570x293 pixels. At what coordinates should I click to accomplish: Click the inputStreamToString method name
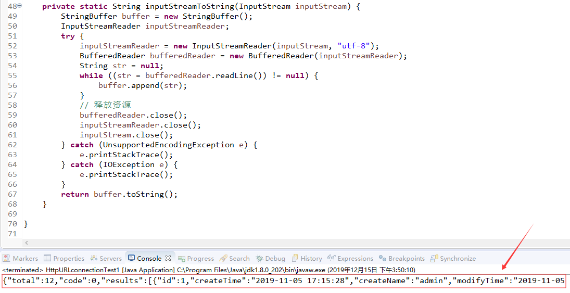[x=190, y=7]
